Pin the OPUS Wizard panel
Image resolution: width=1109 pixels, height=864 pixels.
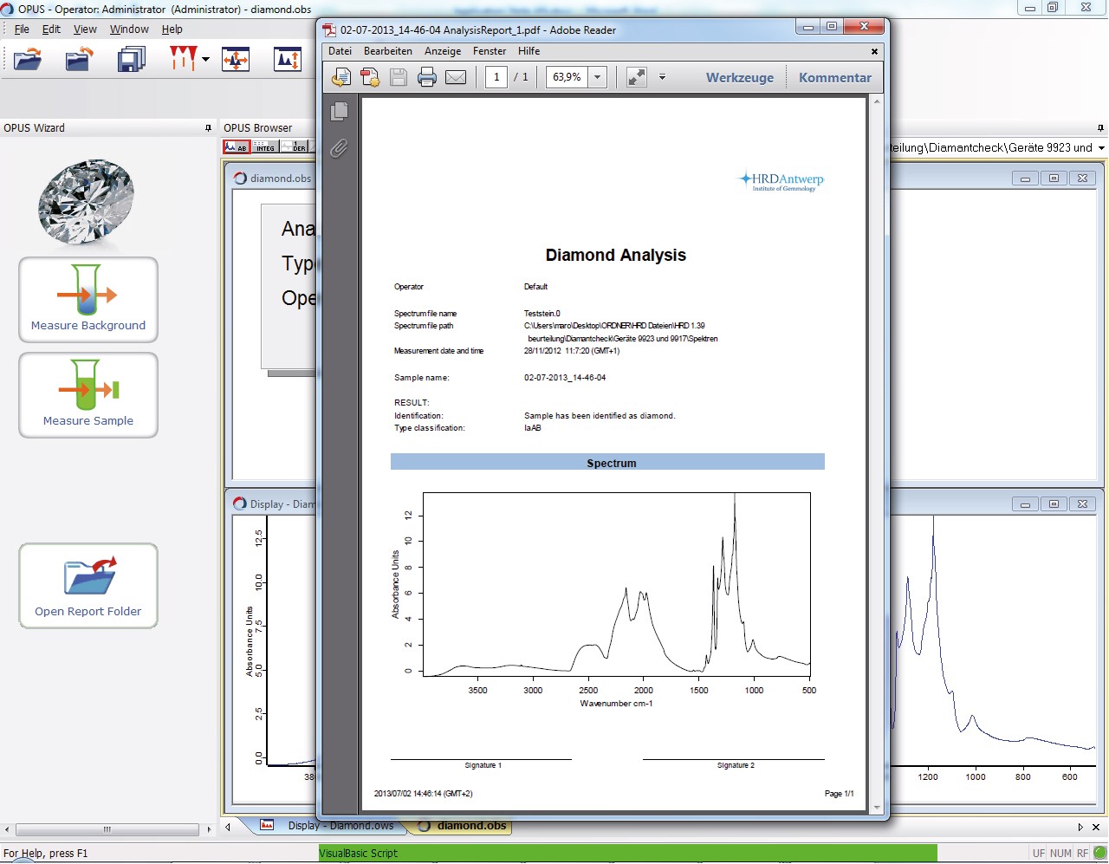(x=208, y=128)
